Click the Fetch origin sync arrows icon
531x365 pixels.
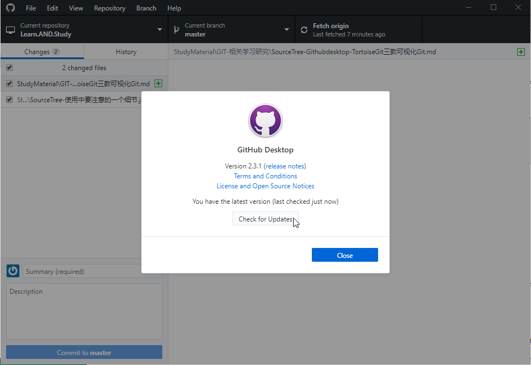pyautogui.click(x=304, y=30)
